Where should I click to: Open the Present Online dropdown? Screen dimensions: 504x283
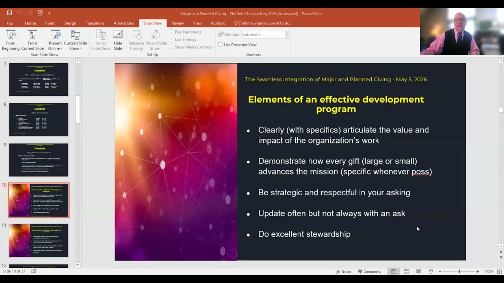pyautogui.click(x=55, y=40)
